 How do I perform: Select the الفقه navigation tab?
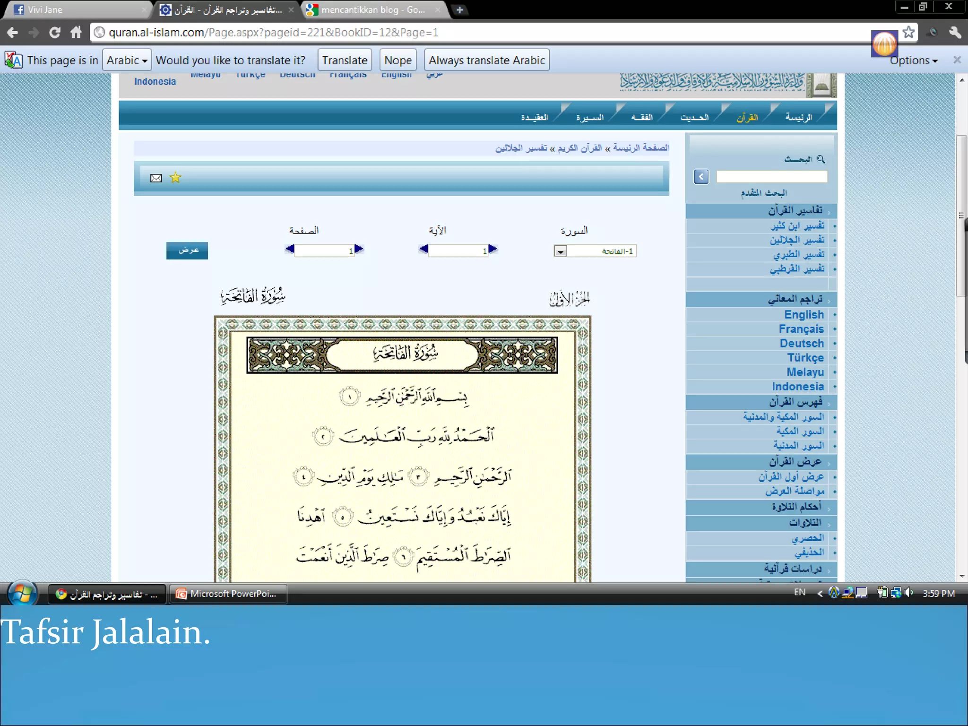point(642,117)
